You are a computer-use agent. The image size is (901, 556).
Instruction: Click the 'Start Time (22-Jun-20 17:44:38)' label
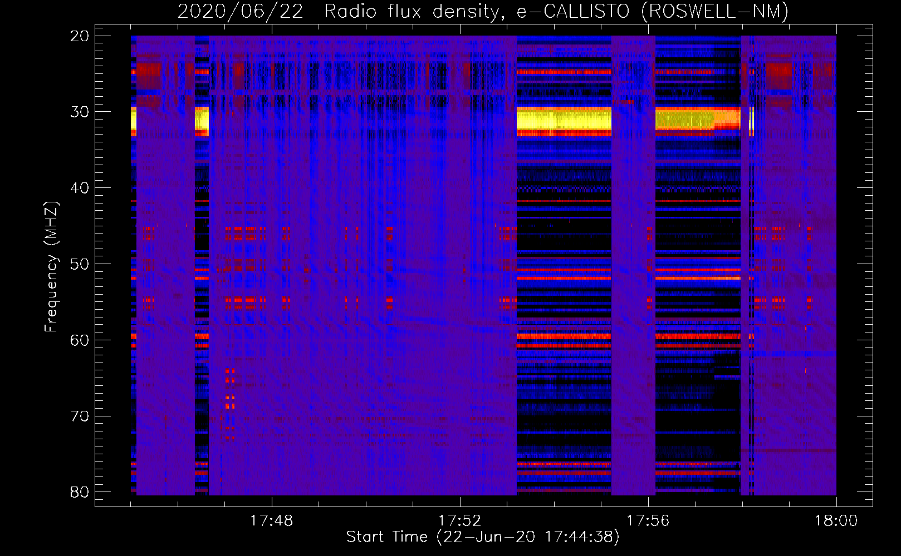tap(483, 537)
